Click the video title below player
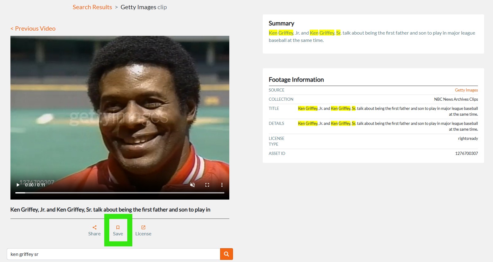The width and height of the screenshot is (493, 262). [x=110, y=210]
